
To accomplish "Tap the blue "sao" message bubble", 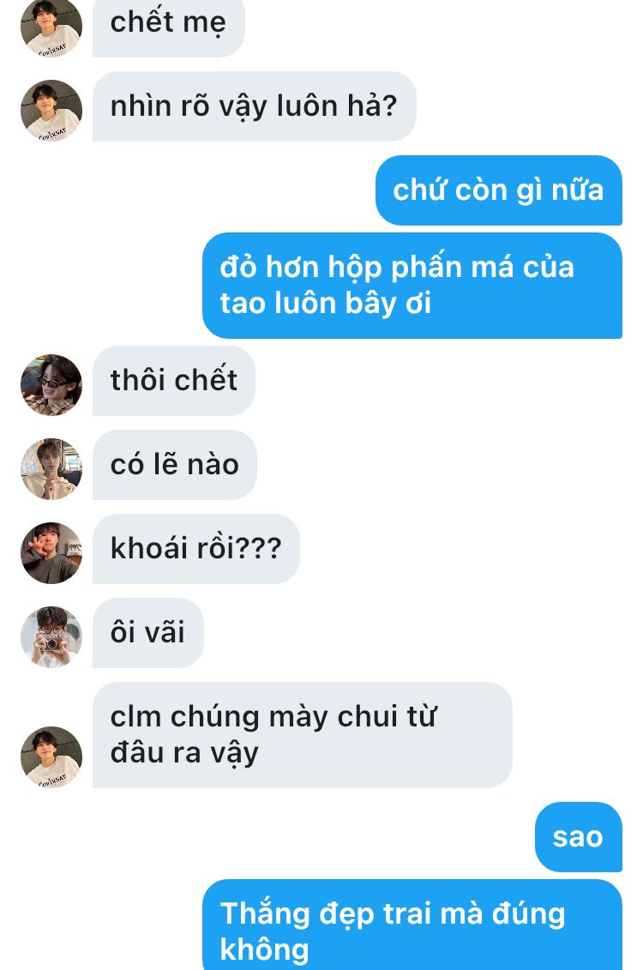I will pos(578,837).
